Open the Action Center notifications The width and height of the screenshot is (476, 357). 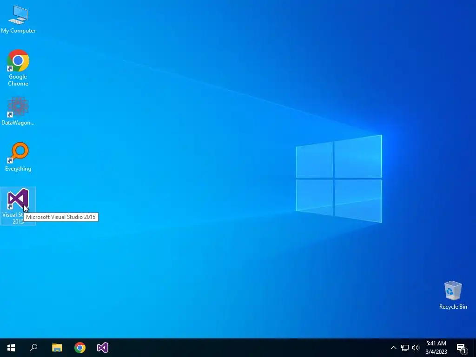click(462, 348)
